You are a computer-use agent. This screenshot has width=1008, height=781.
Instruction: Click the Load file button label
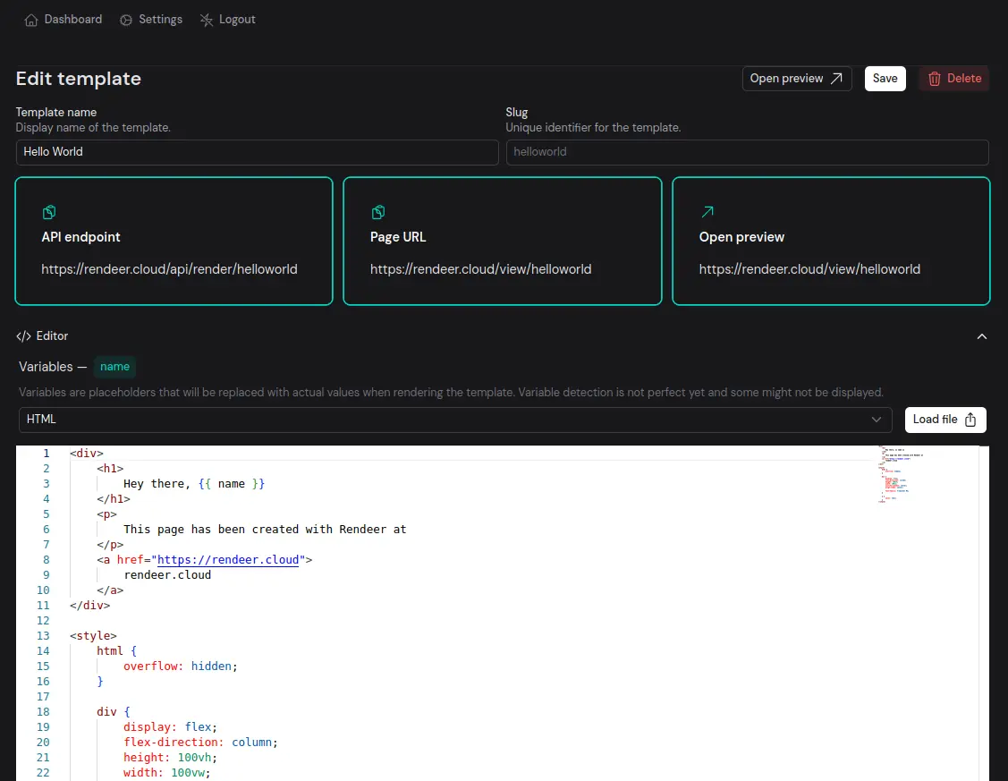(x=935, y=419)
